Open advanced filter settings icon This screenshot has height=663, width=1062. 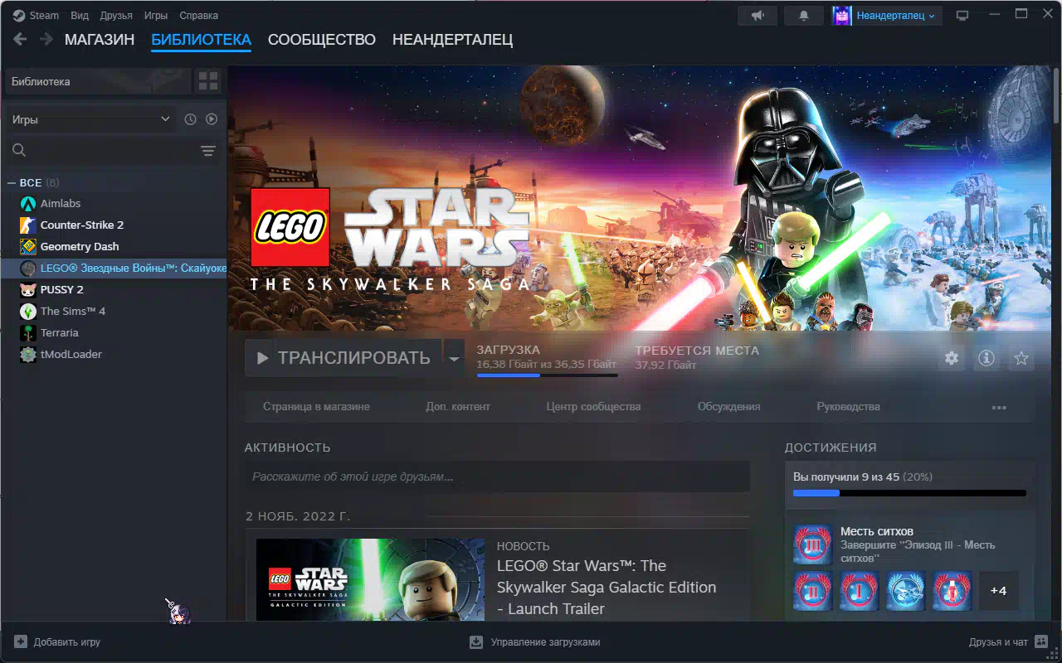point(207,151)
